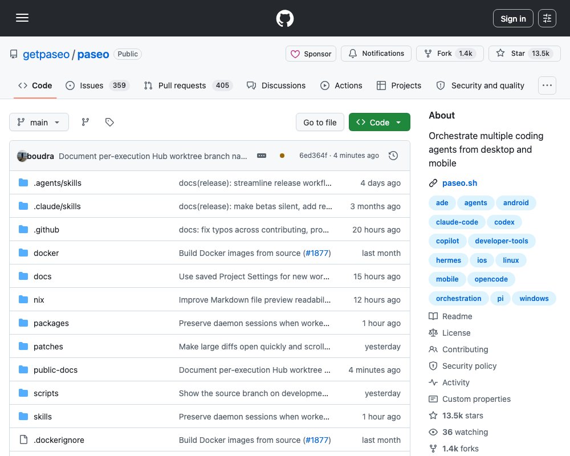Screen dimensions: 570x456
Task: Open the Notifications subscription button
Action: point(376,54)
